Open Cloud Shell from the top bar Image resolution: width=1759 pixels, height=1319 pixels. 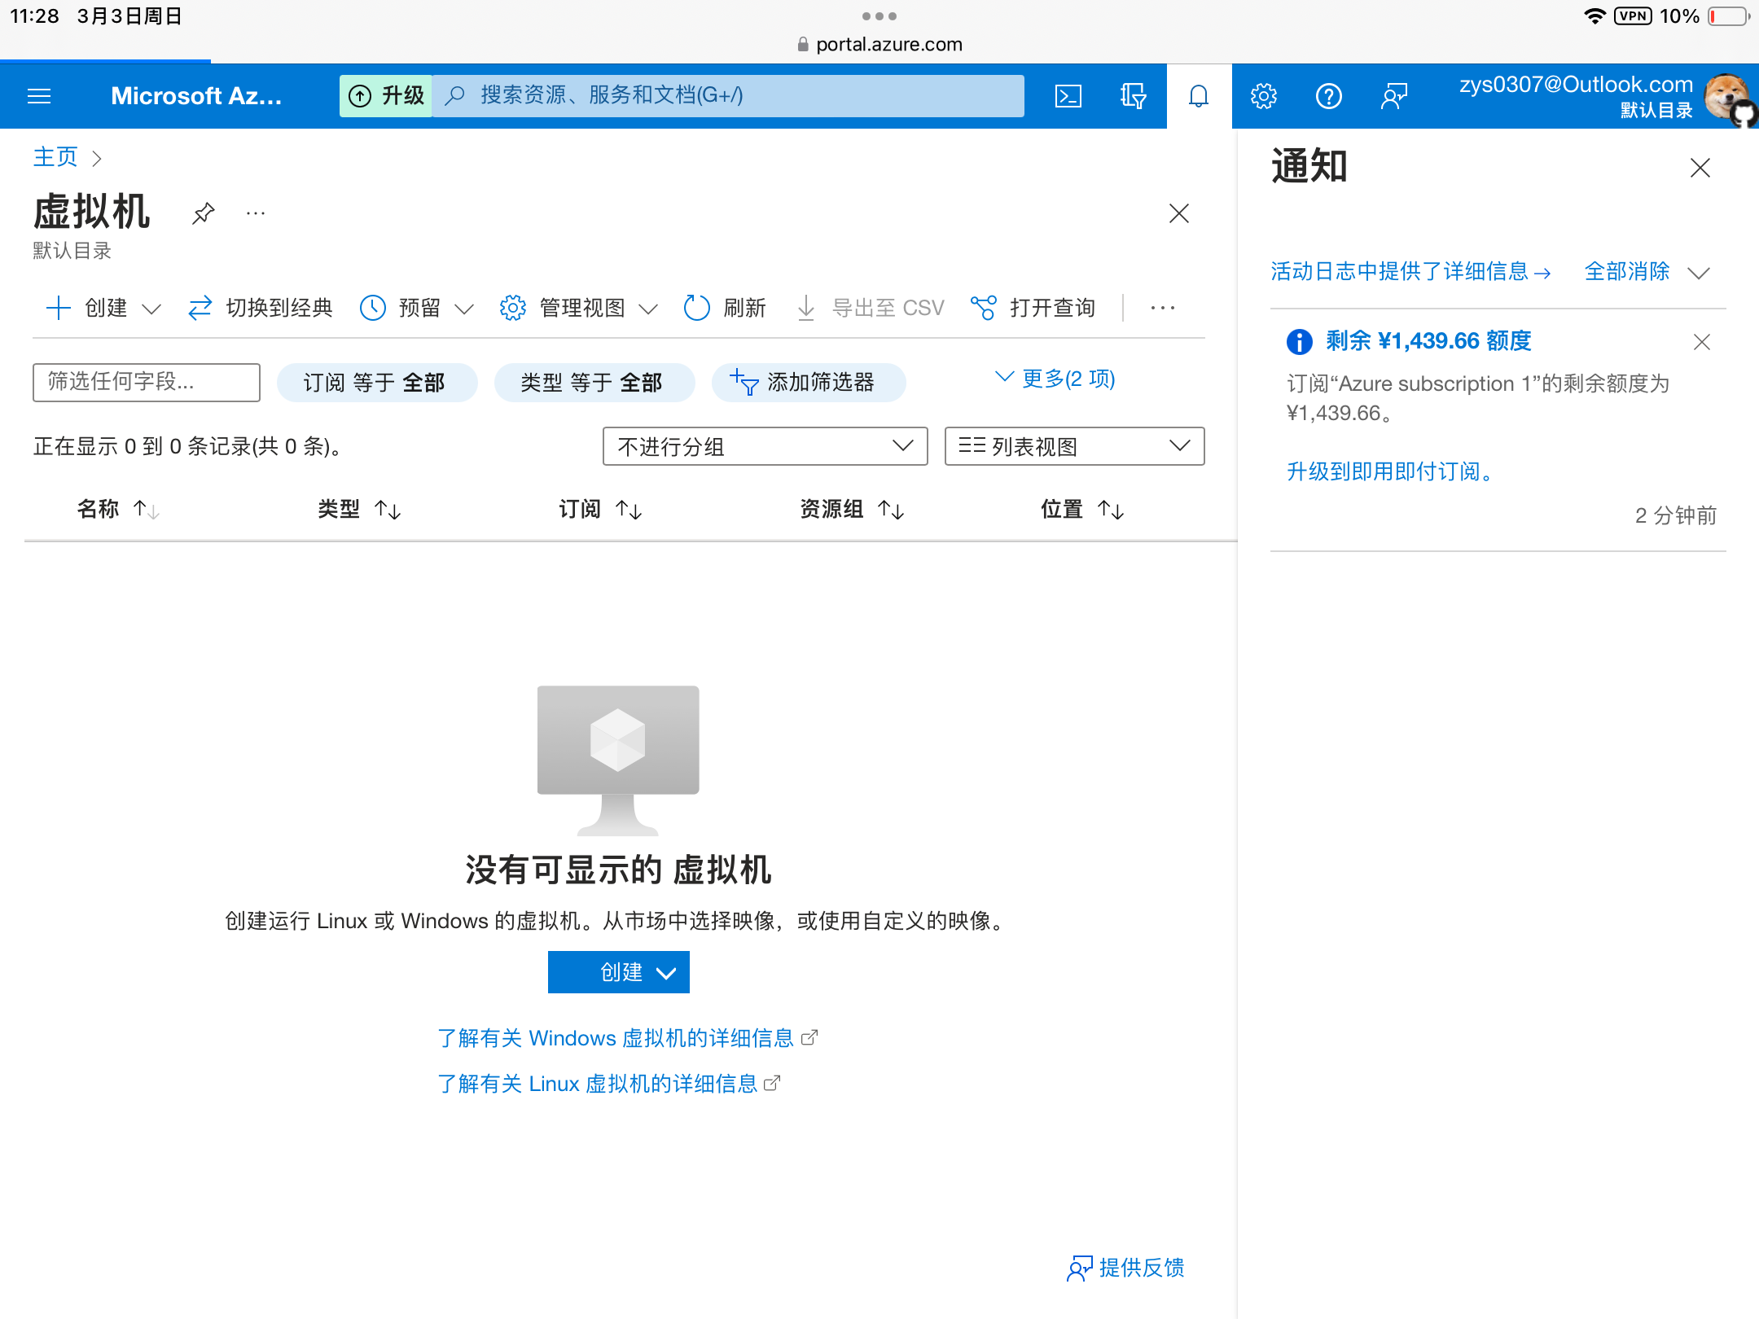coord(1068,96)
